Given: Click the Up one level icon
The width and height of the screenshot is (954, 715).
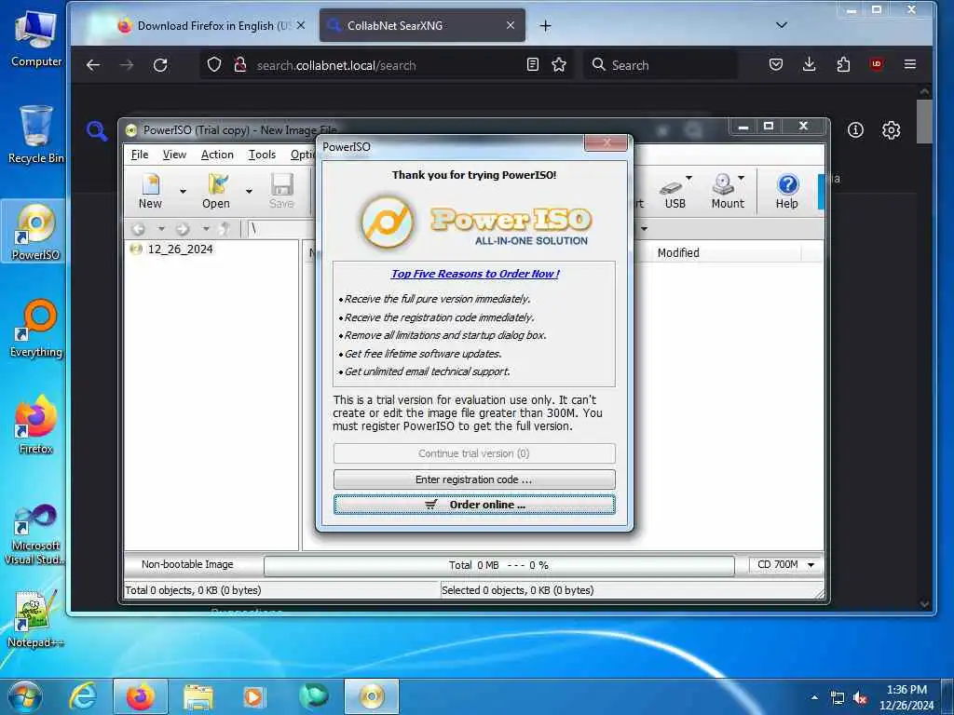Looking at the screenshot, I should [225, 229].
